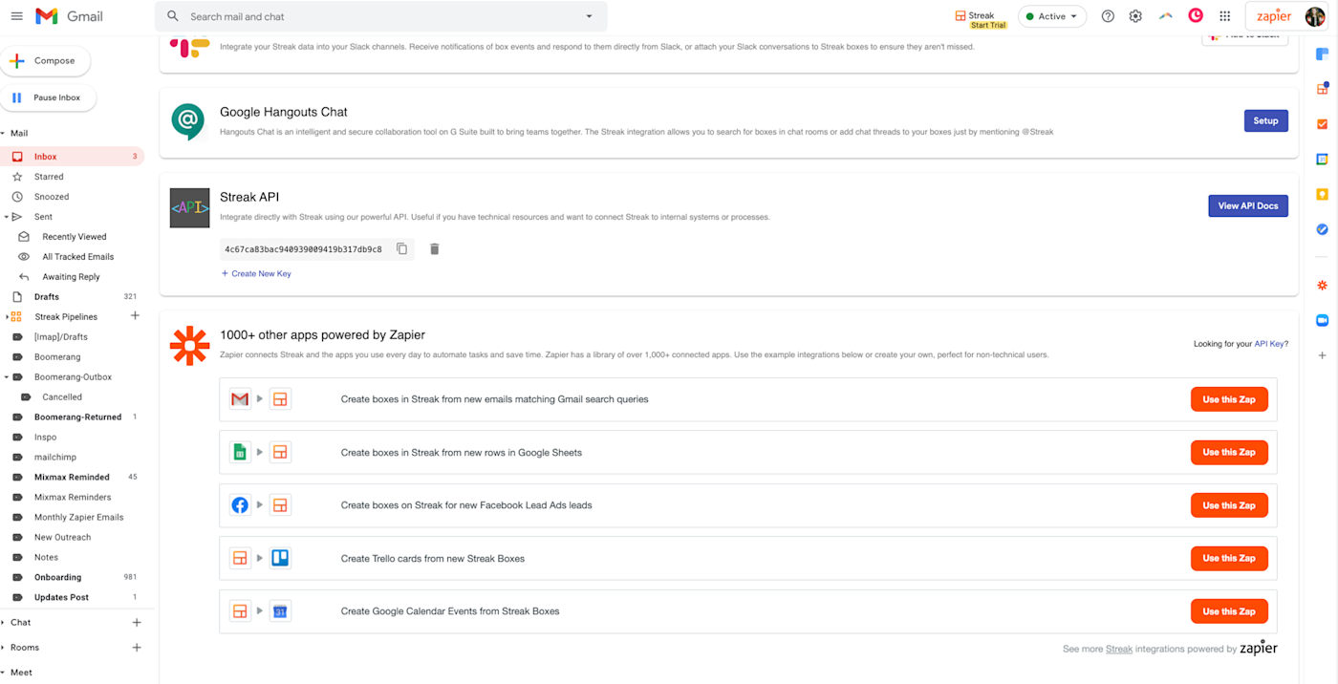This screenshot has width=1338, height=684.
Task: Use the Trello cards Zap
Action: pos(1229,559)
